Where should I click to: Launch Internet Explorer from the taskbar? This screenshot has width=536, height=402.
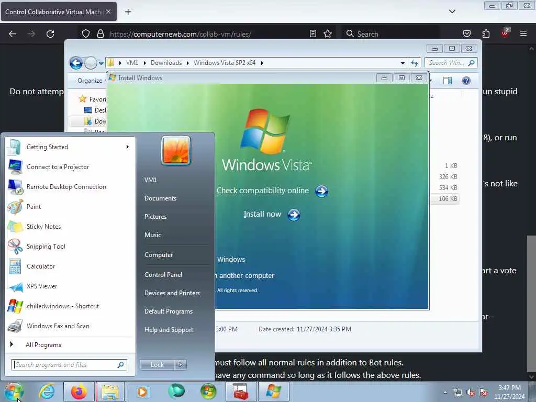47,392
